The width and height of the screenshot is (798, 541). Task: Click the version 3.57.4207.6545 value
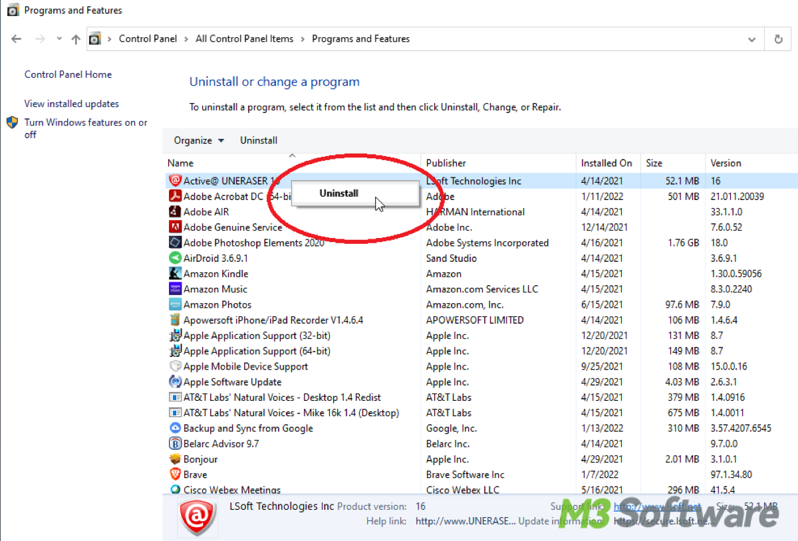(x=741, y=428)
